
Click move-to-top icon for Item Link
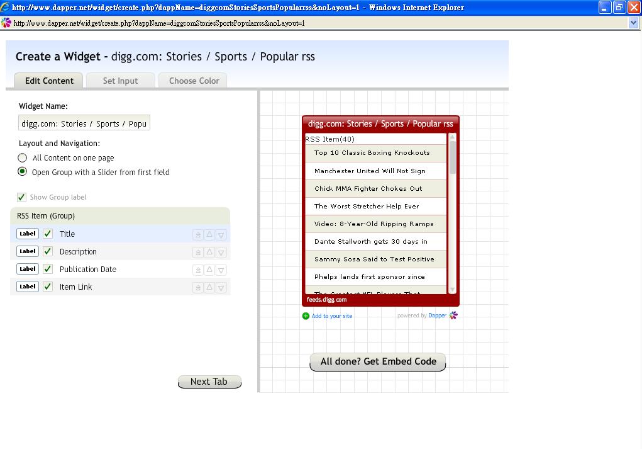pos(198,287)
